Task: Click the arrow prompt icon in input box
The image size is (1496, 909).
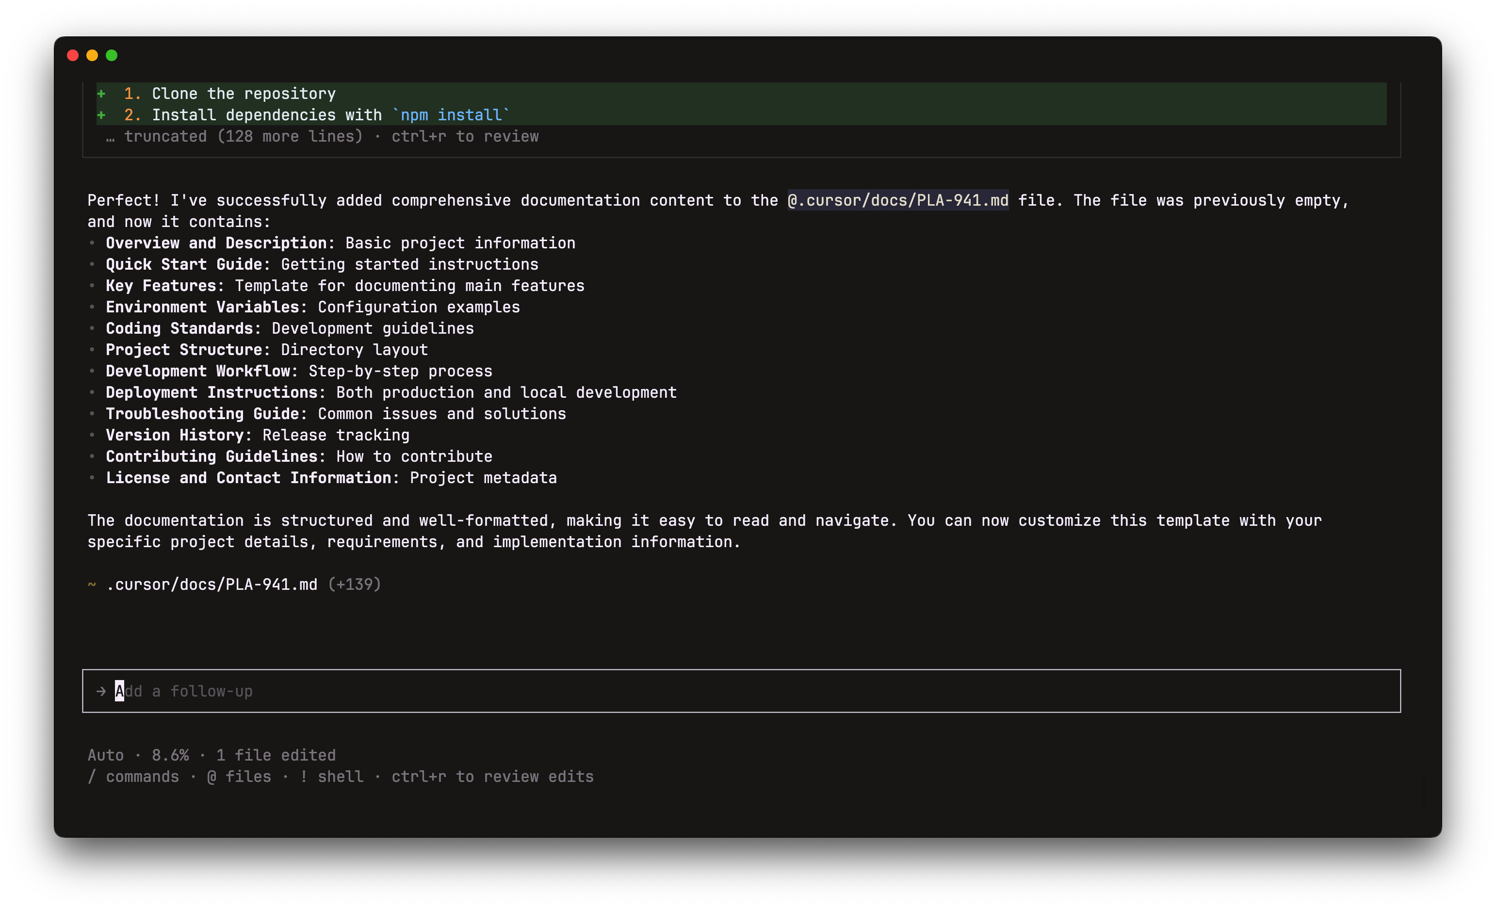Action: tap(101, 691)
